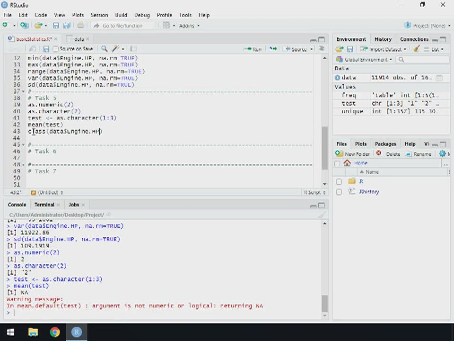
Task: Click the compile report notebook icon
Action: [133, 49]
